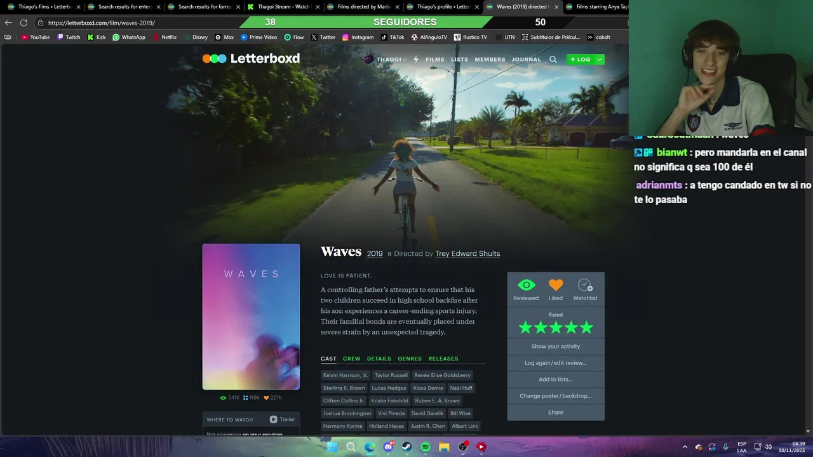
Task: Click the fifth rating star
Action: click(x=586, y=328)
